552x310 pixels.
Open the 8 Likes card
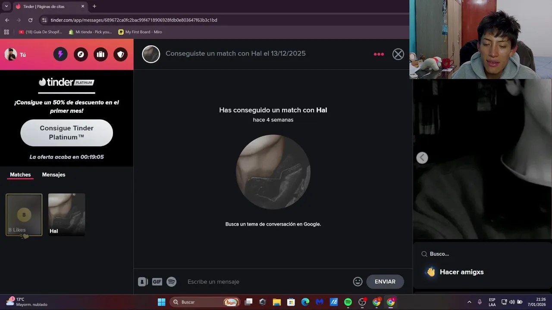(x=24, y=215)
